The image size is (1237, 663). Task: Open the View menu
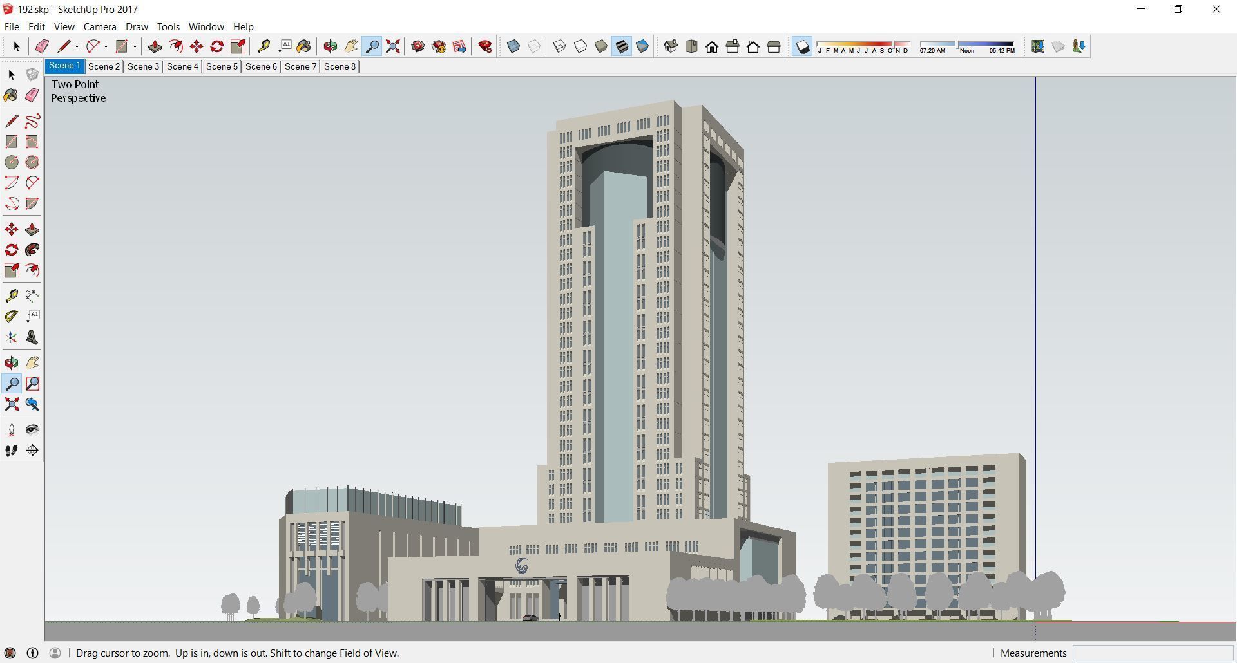(x=64, y=27)
